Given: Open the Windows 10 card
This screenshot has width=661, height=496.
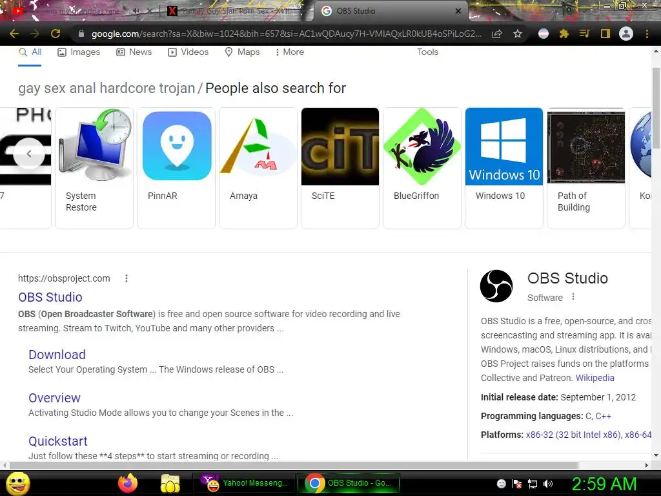Looking at the screenshot, I should pyautogui.click(x=504, y=168).
